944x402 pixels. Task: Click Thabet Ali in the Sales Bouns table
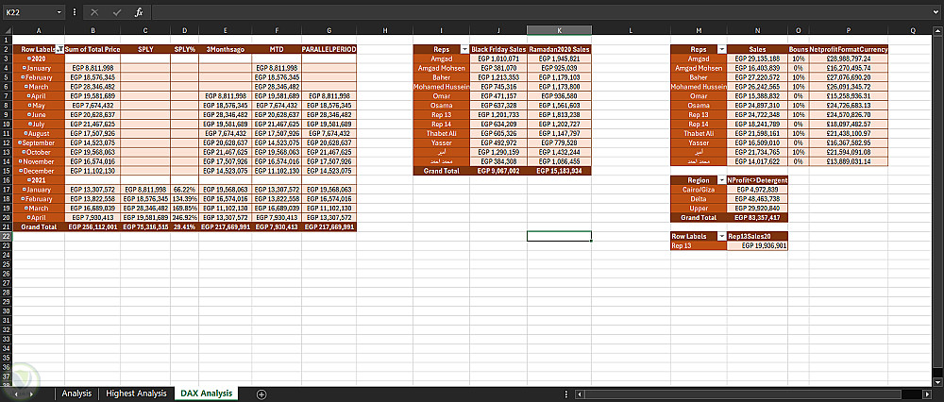click(699, 134)
